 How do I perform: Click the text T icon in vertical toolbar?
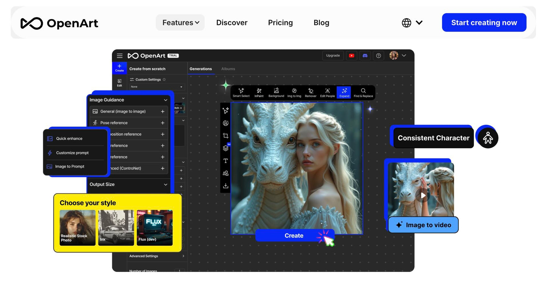click(225, 161)
